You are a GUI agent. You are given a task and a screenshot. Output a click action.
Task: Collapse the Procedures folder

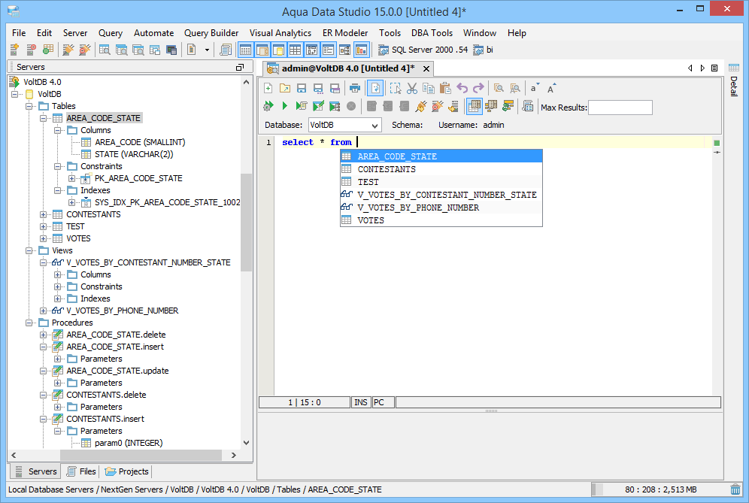29,323
